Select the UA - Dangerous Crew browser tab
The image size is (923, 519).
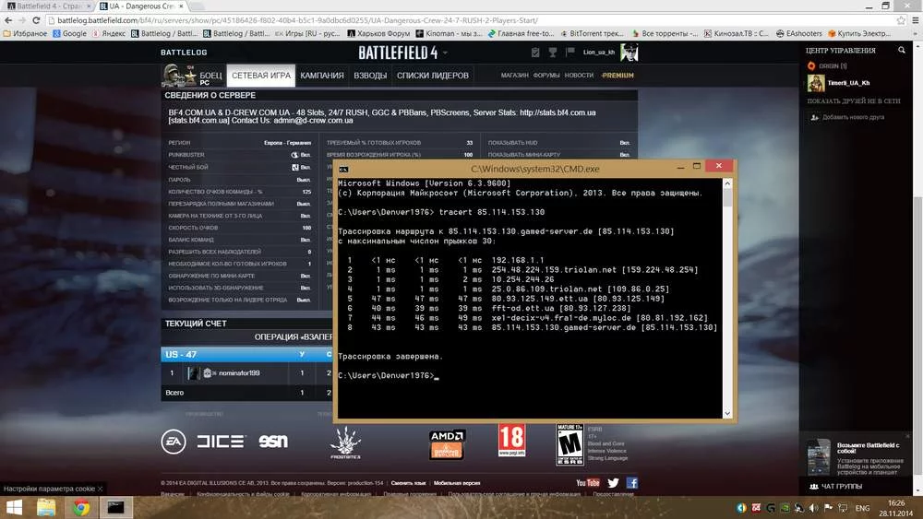[141, 6]
